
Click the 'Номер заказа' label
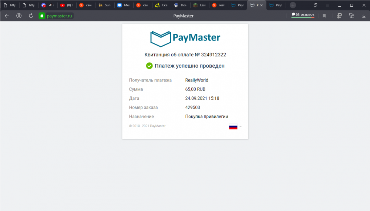(x=143, y=108)
